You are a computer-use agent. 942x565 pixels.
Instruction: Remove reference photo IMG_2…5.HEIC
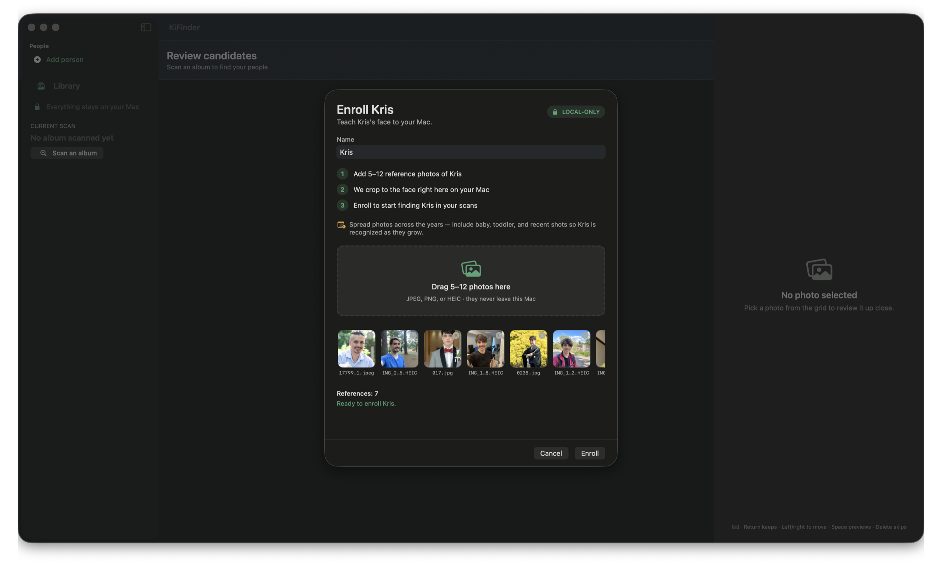click(413, 335)
